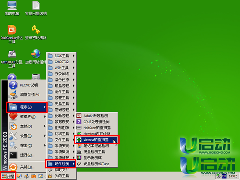Image resolution: width=240 pixels, height=180 pixels.
Task: Open the 管理工具 menu entry
Action: click(x=61, y=98)
